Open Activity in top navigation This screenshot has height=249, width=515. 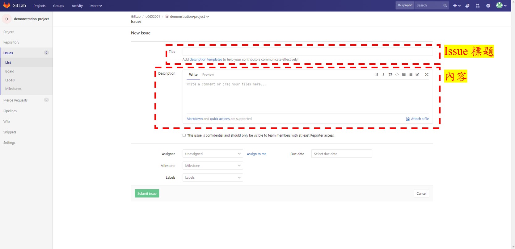[x=77, y=6]
